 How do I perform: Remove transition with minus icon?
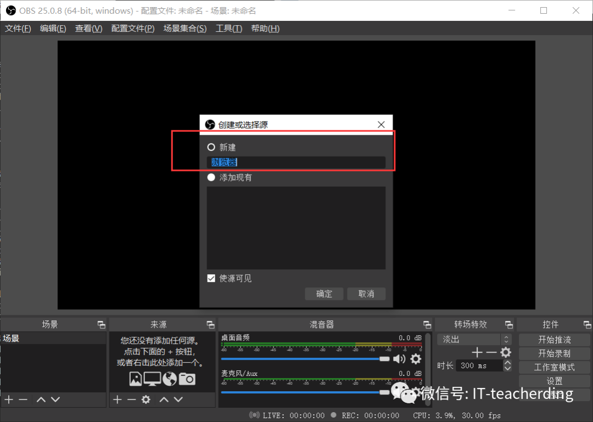[491, 353]
